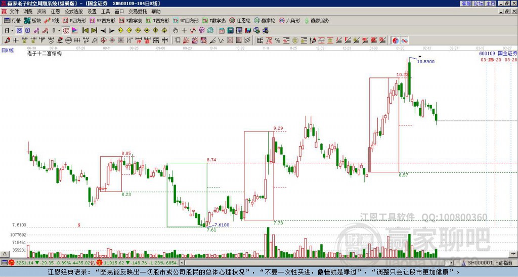
Task: Click the 7.6100 low price label
Action: pyautogui.click(x=222, y=225)
